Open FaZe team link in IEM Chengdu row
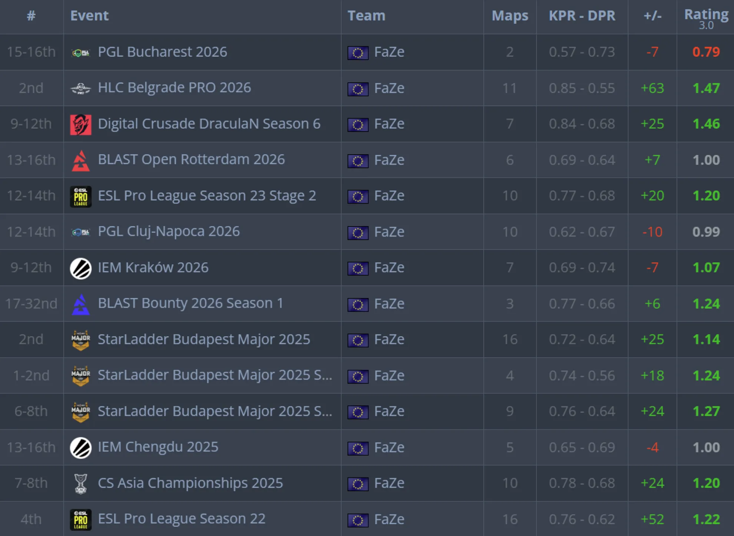Viewport: 734px width, 536px height. click(x=389, y=447)
